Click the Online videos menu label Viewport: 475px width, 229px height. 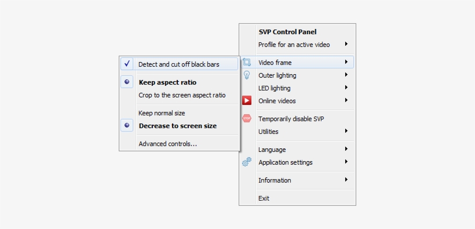(277, 101)
